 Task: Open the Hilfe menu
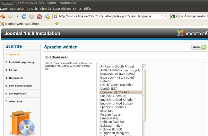(87, 9)
